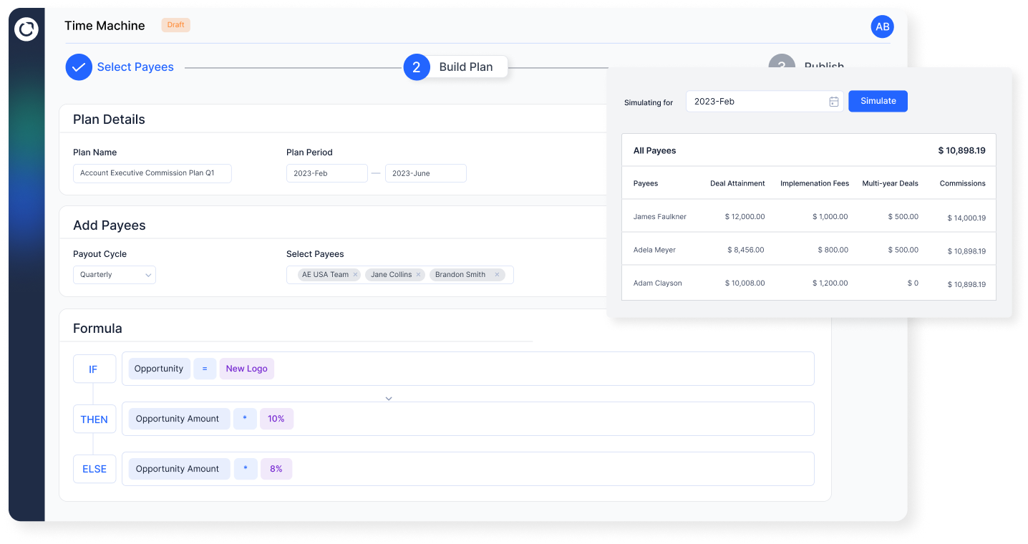
Task: Open the calendar icon in Simulating for field
Action: 834,102
